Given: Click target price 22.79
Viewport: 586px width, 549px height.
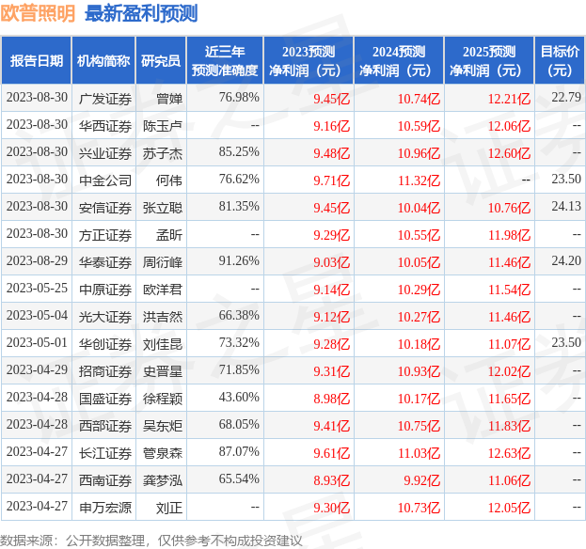Looking at the screenshot, I should click(566, 97).
